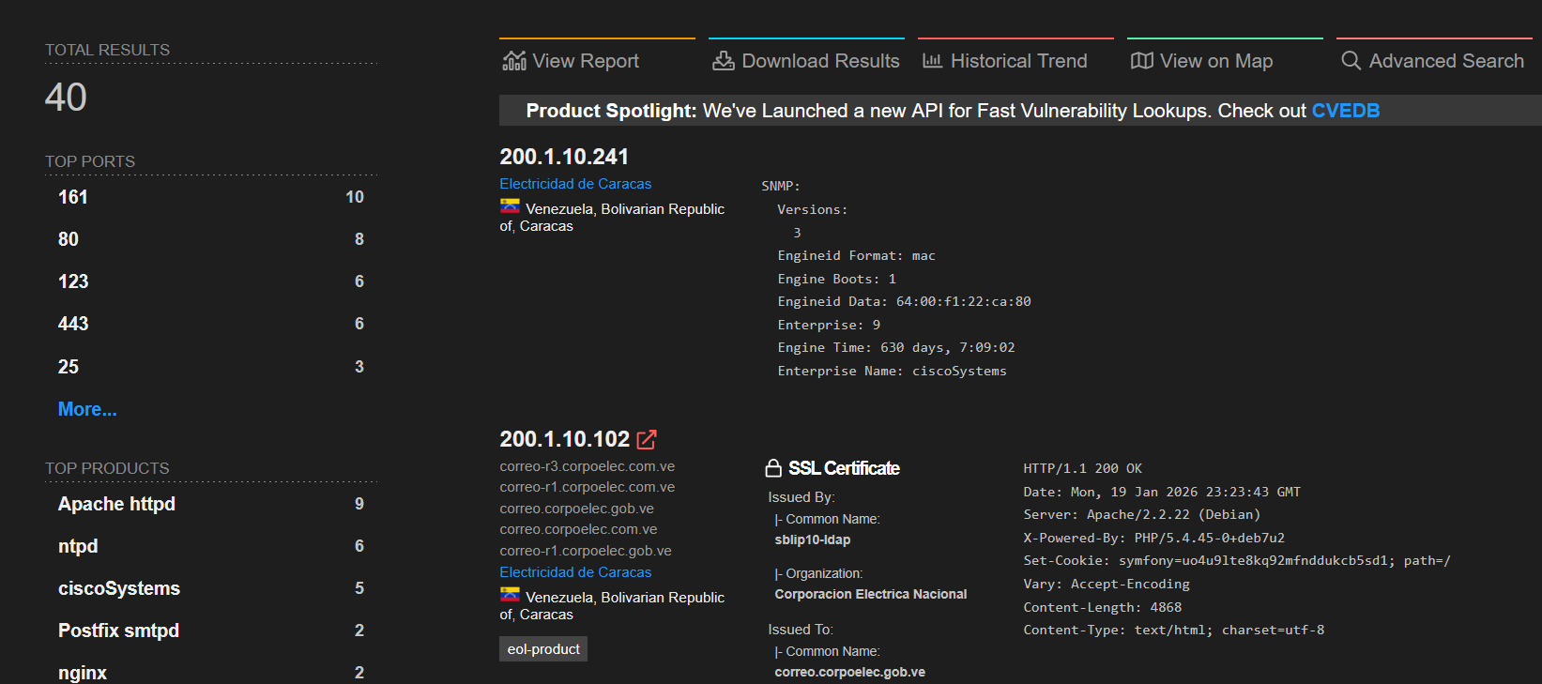The height and width of the screenshot is (684, 1542).
Task: Click issuer common name sblip10-ldap
Action: pyautogui.click(x=813, y=540)
